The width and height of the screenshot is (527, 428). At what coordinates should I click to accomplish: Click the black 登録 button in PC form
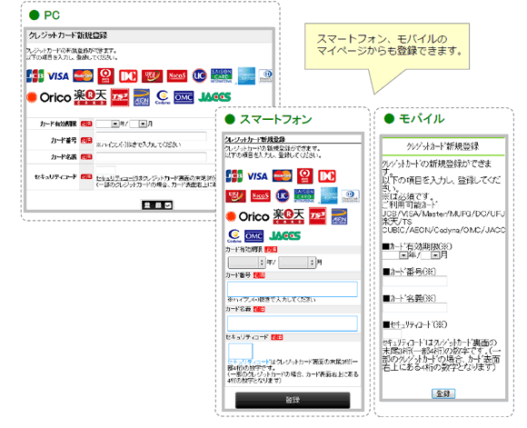point(157,204)
